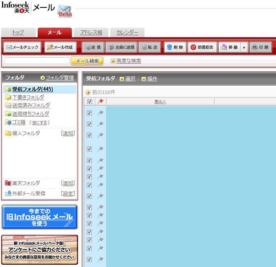This screenshot has width=276, height=267.
Task: Open the 移動 dropdown arrow
Action: 244,48
